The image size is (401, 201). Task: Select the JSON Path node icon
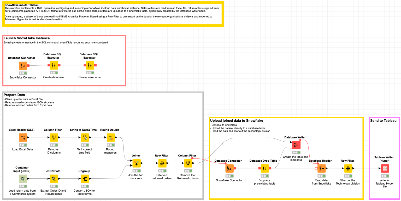[x=54, y=179]
